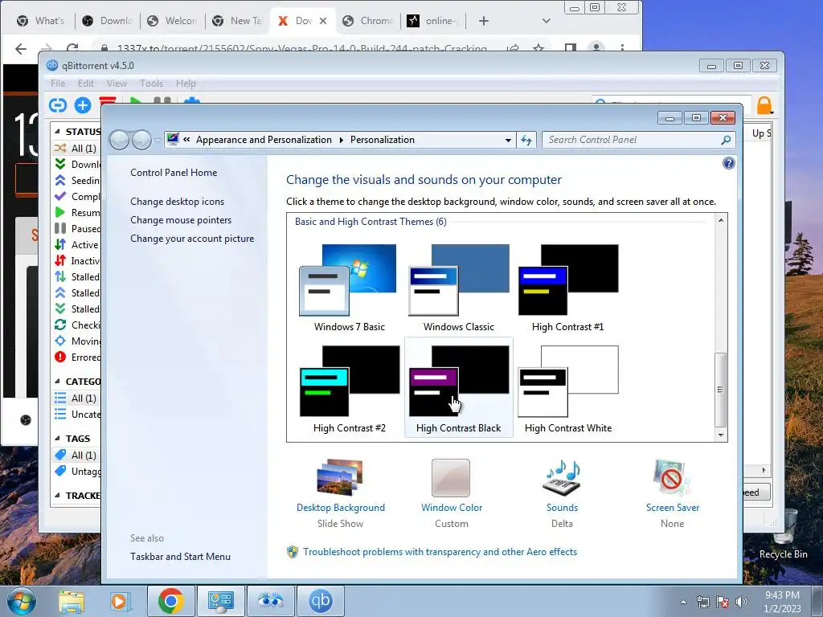Click the Search Control Panel field
Image resolution: width=823 pixels, height=617 pixels.
(637, 140)
